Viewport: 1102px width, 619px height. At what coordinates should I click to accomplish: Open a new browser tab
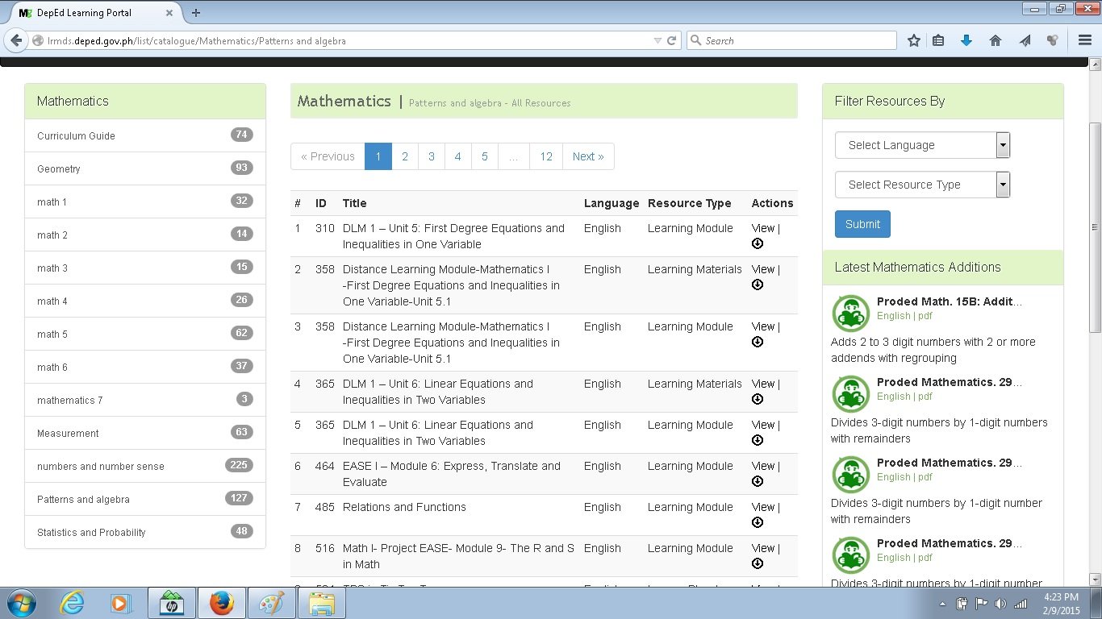point(196,12)
